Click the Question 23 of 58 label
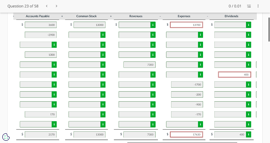 pyautogui.click(x=23, y=6)
